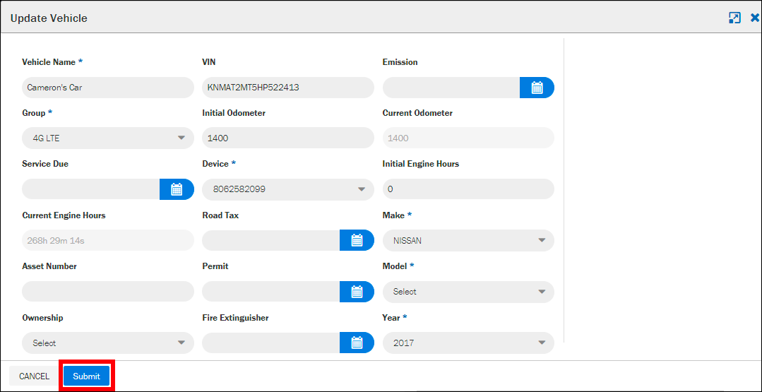Viewport: 762px width, 392px height.
Task: Open the Year dropdown showing 2017
Action: 468,343
